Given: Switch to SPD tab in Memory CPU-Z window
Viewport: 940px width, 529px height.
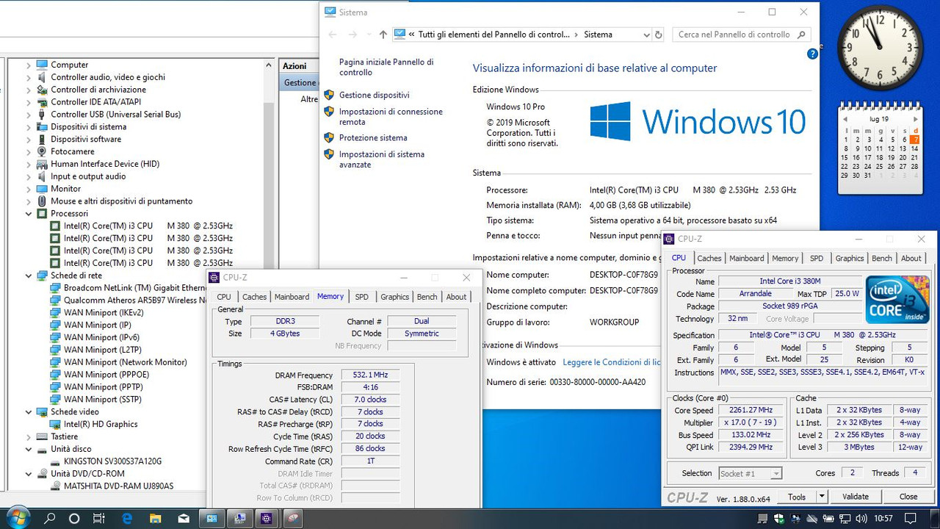Looking at the screenshot, I should point(362,297).
